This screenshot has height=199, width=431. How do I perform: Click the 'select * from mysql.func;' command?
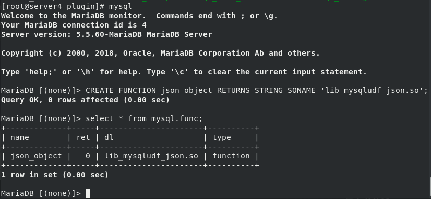(144, 118)
